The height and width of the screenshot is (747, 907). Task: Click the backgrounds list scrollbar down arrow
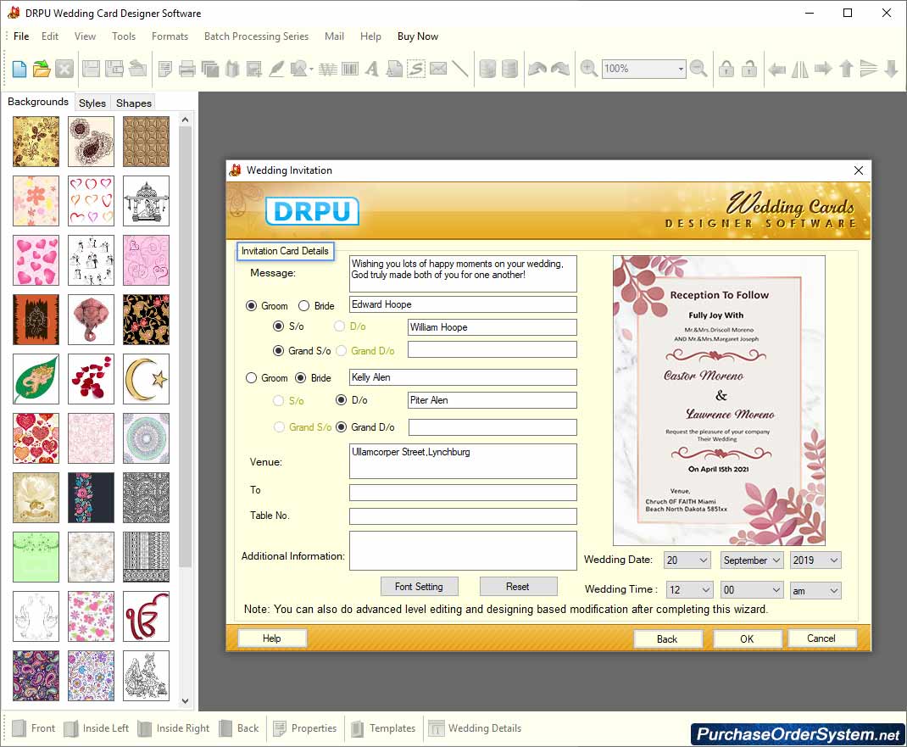(185, 700)
